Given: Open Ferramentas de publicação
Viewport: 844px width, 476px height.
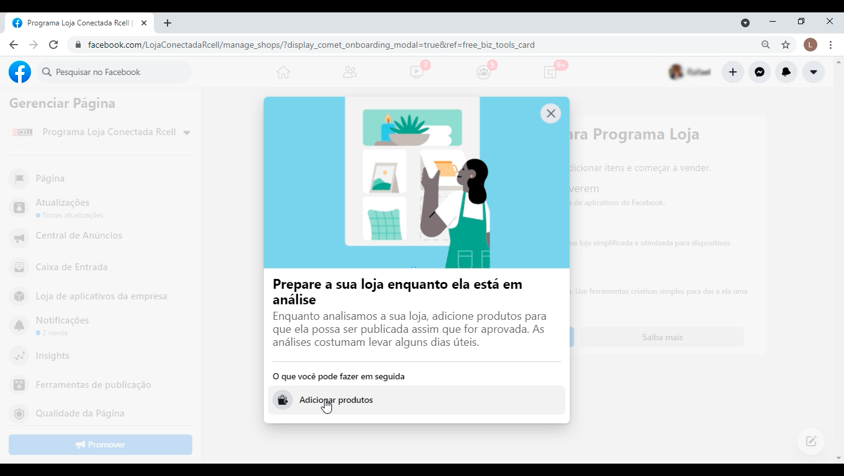Looking at the screenshot, I should [x=101, y=385].
